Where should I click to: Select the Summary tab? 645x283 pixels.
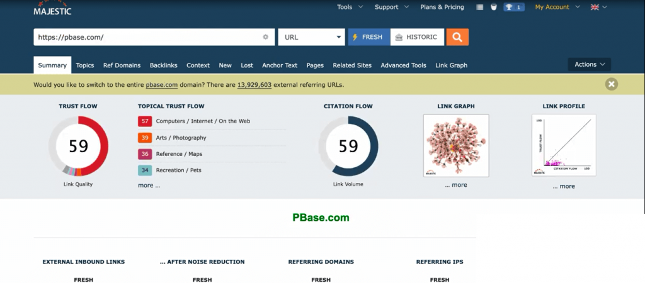pyautogui.click(x=52, y=65)
